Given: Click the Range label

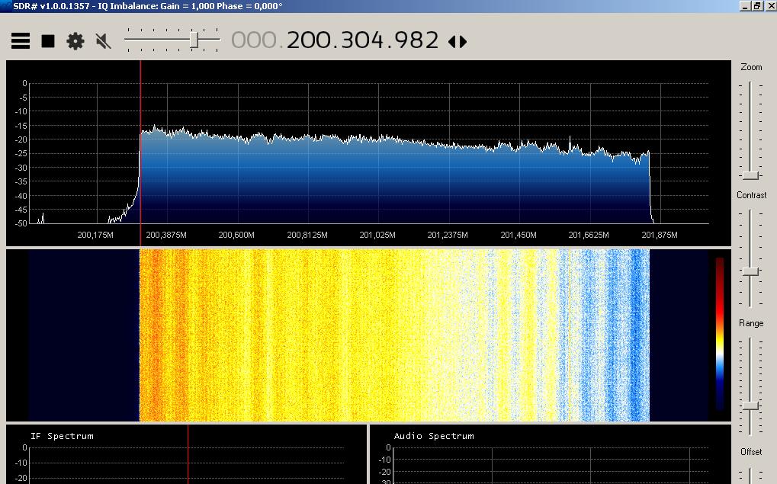Looking at the screenshot, I should [751, 323].
